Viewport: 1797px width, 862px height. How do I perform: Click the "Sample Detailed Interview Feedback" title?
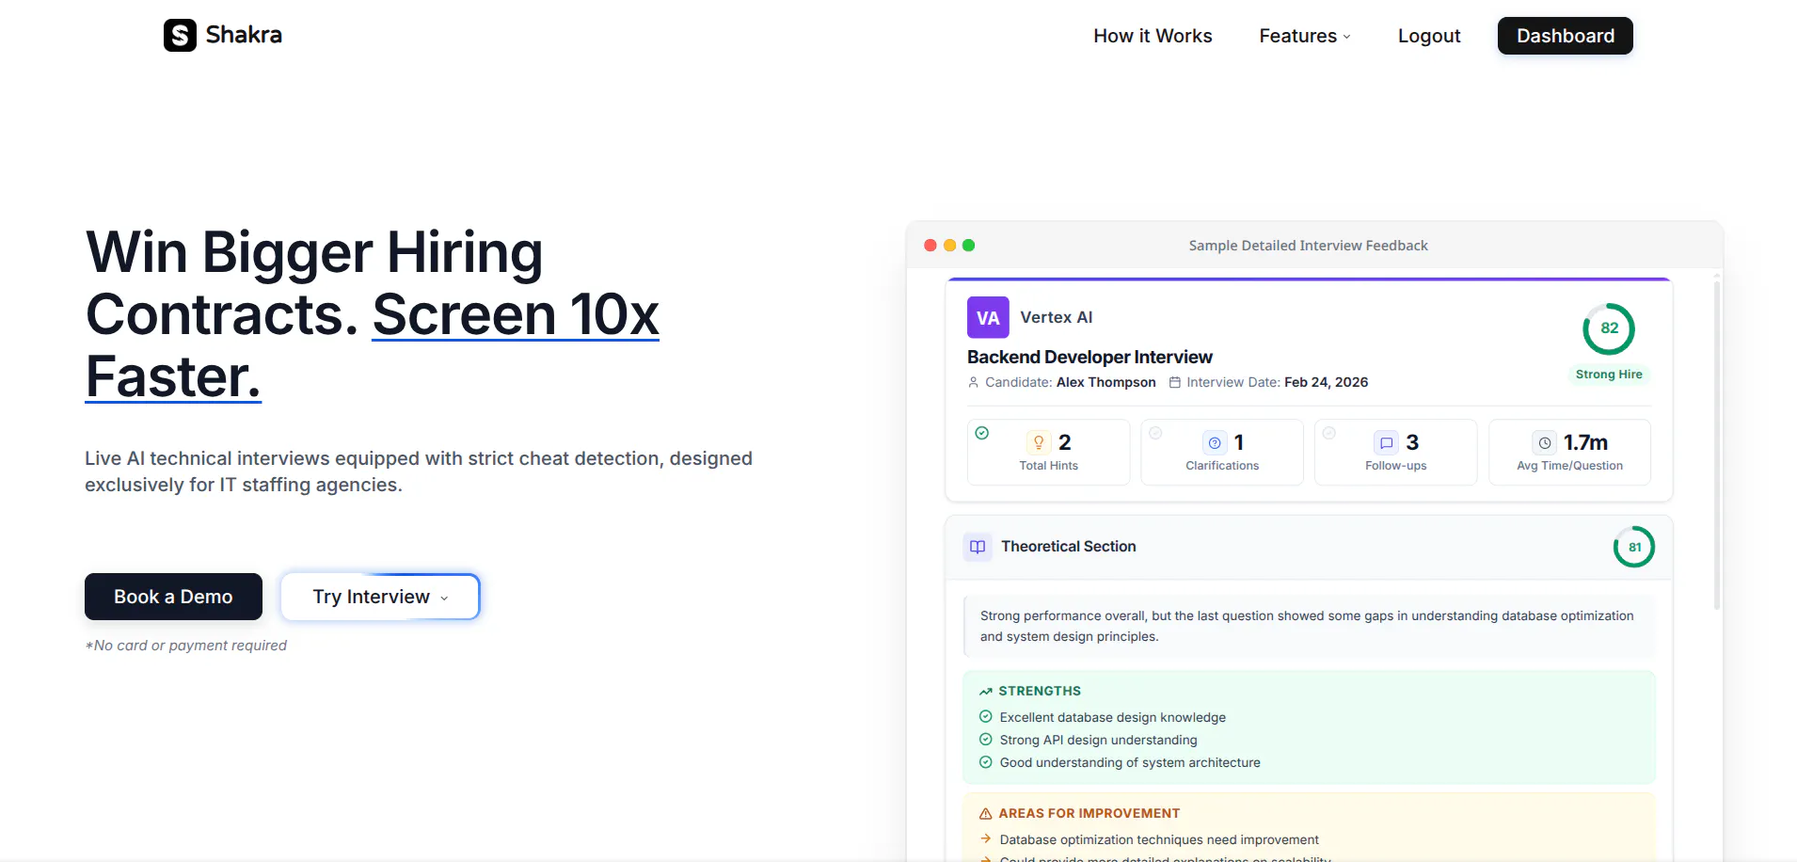[x=1309, y=246]
